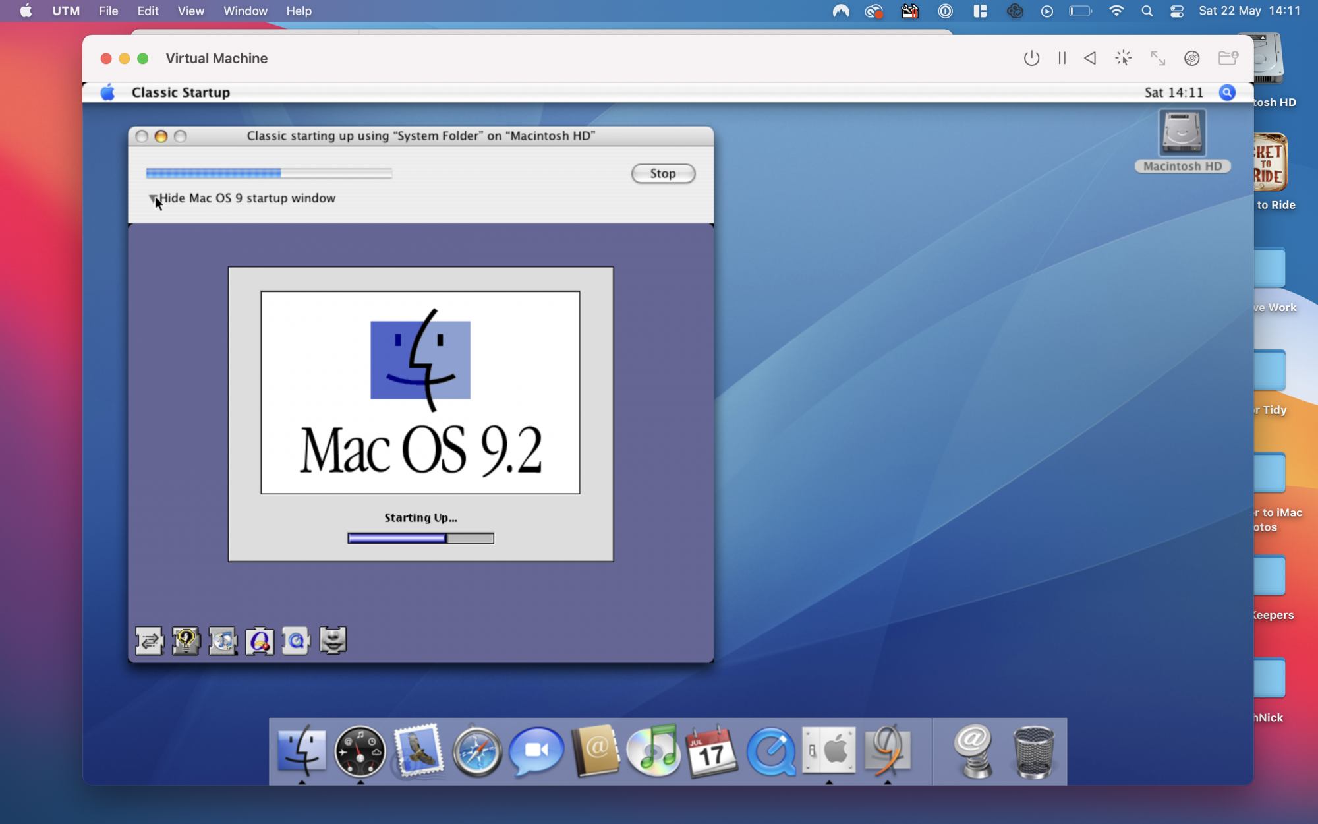Open the UTM menu from menu bar
The image size is (1318, 824).
(x=65, y=11)
